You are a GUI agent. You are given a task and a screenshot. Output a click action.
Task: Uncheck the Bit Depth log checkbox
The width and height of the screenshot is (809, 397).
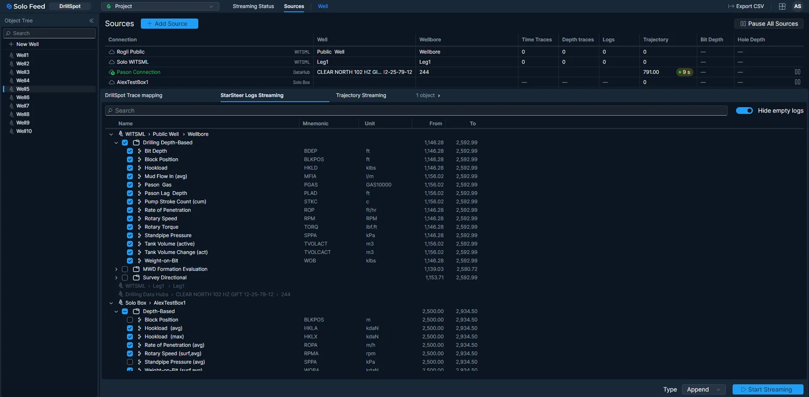[x=130, y=151]
